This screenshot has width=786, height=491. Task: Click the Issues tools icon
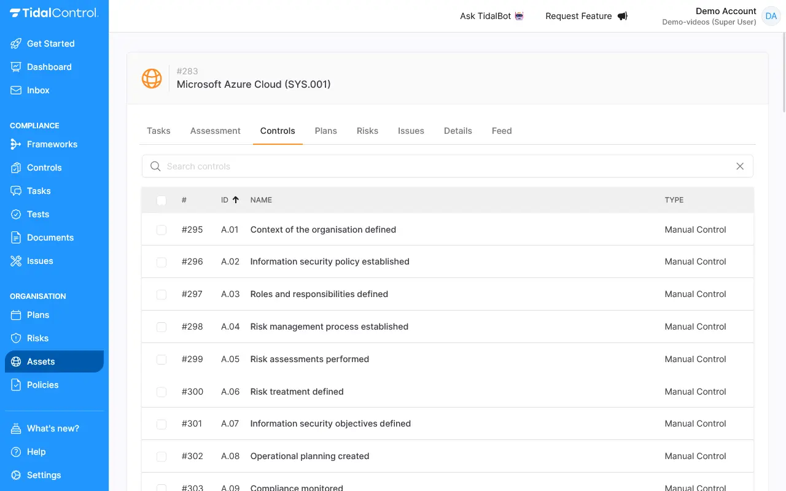[x=16, y=261]
